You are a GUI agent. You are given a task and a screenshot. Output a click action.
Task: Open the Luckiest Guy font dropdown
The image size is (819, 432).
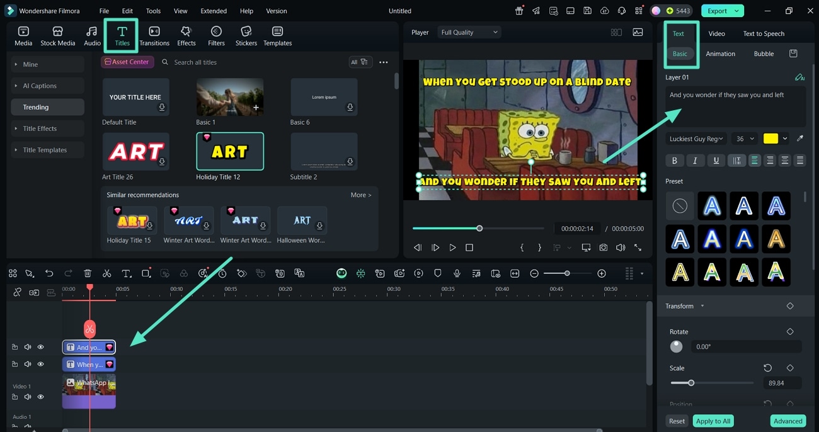pos(696,139)
